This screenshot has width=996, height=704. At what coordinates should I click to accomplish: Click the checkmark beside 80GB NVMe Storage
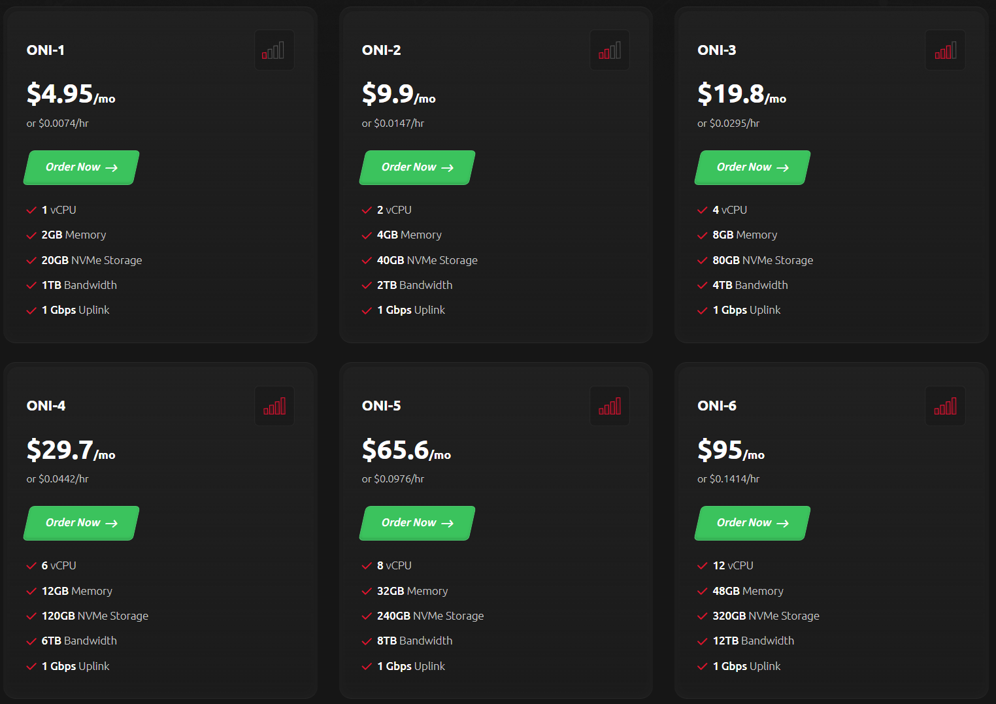702,261
